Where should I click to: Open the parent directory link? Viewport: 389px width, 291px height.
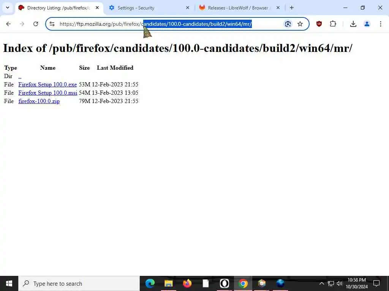point(20,76)
